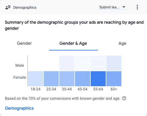Screen dimensions: 147x116
Task: Click the Female row label
Action: click(20, 78)
